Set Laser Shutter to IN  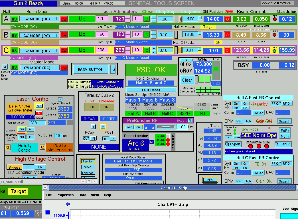coord(39,113)
